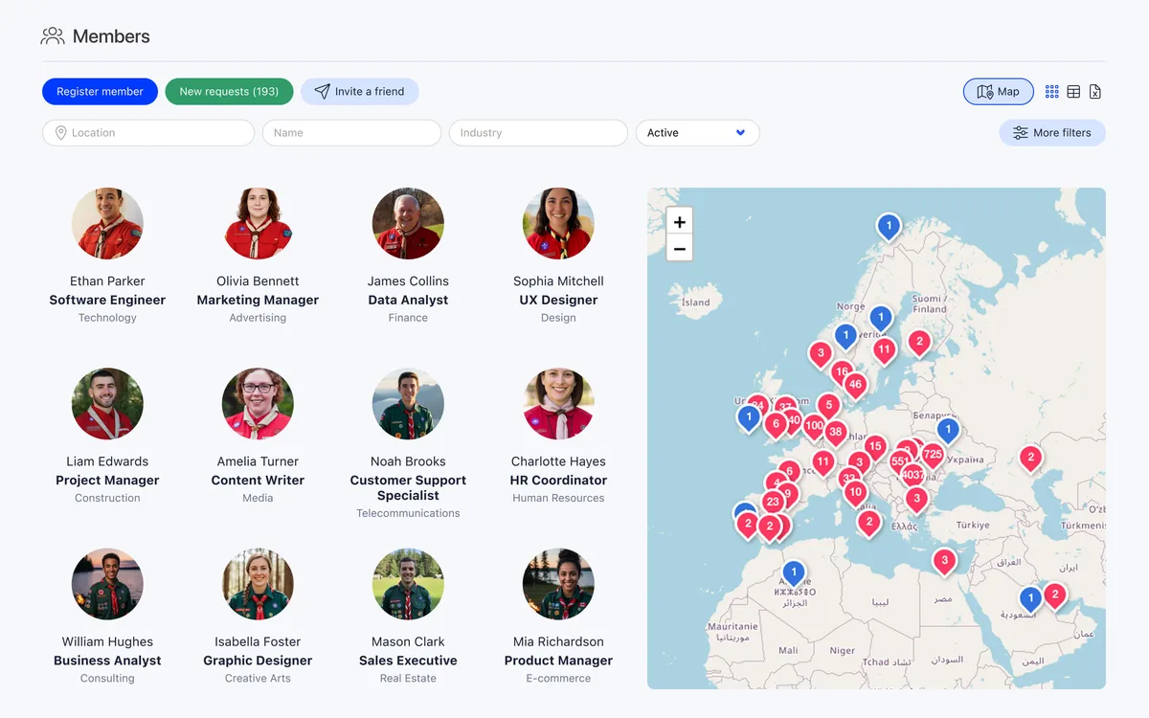Viewport: 1149px width, 718px height.
Task: Zoom in on the map
Action: pyautogui.click(x=679, y=221)
